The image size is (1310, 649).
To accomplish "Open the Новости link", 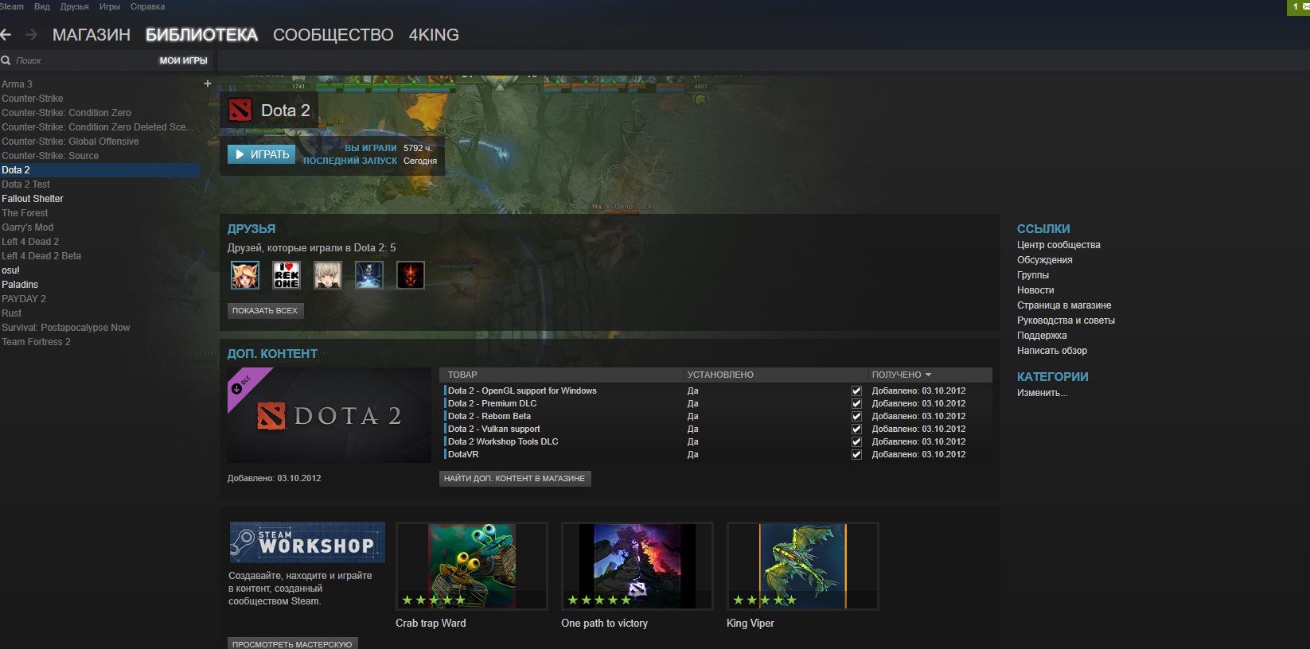I will (1035, 290).
